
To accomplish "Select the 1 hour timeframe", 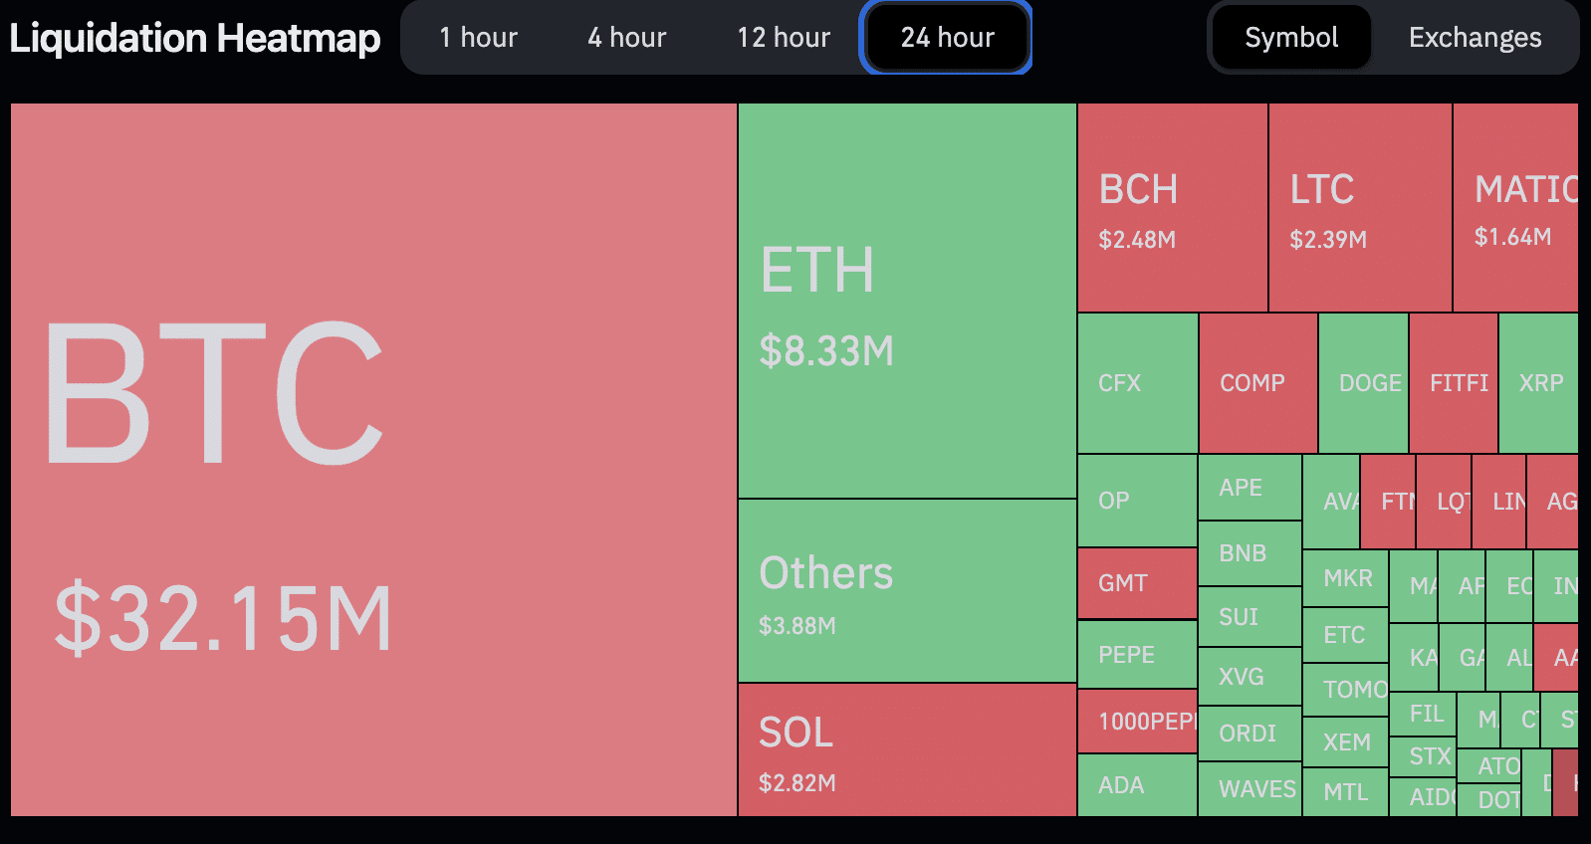I will pyautogui.click(x=478, y=38).
